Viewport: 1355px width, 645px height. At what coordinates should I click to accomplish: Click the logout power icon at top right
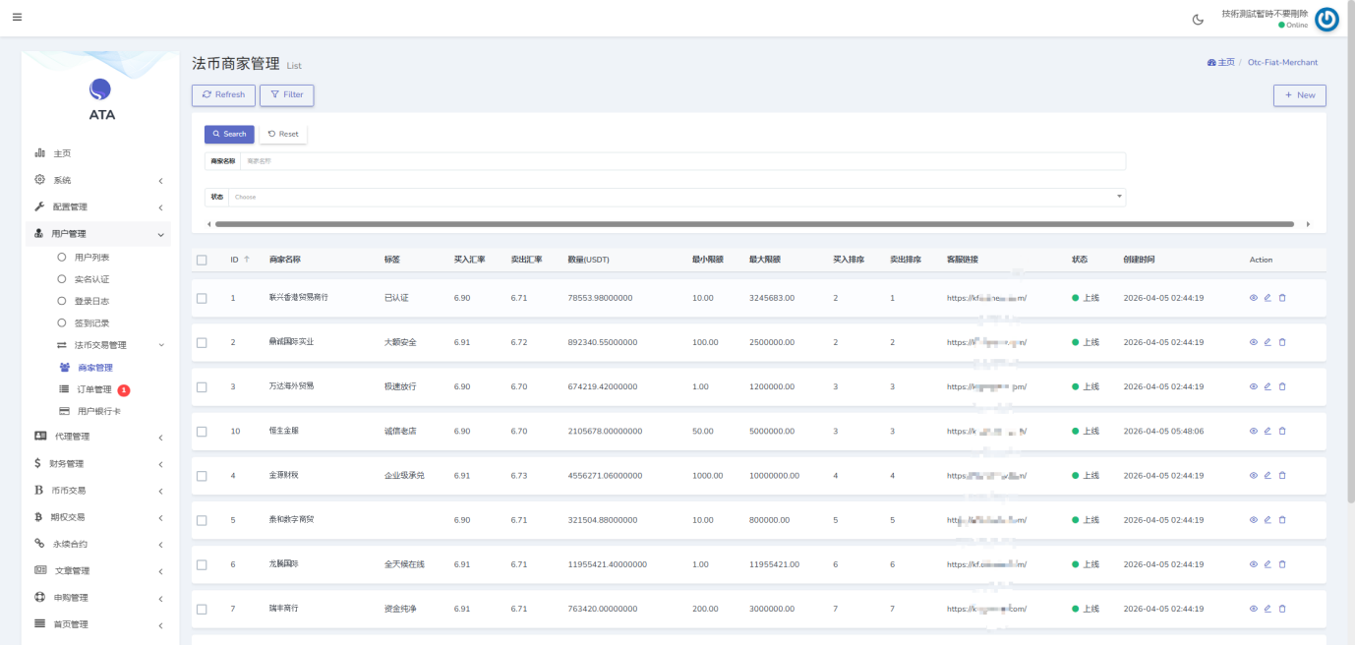coord(1326,19)
